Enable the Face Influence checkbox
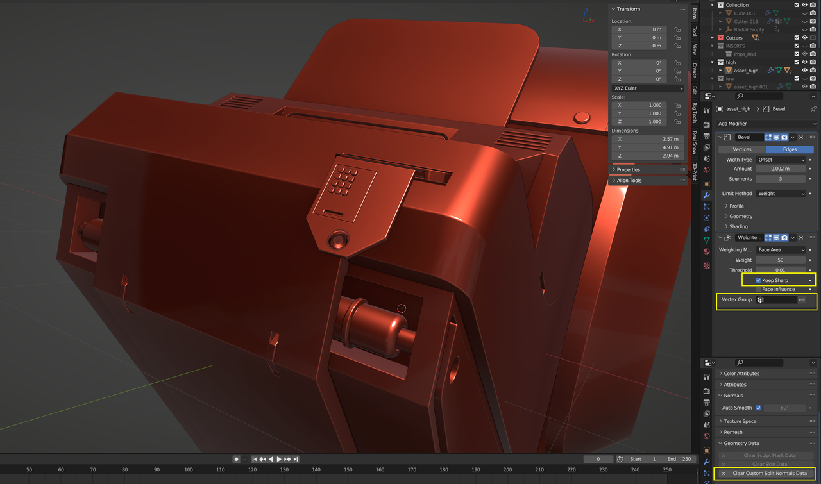821x484 pixels. (x=758, y=289)
